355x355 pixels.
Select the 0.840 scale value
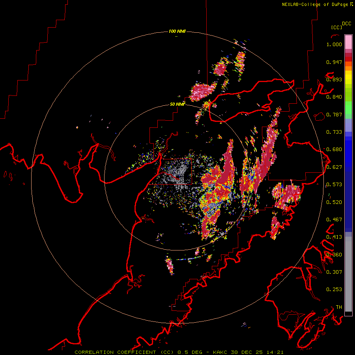pos(334,97)
